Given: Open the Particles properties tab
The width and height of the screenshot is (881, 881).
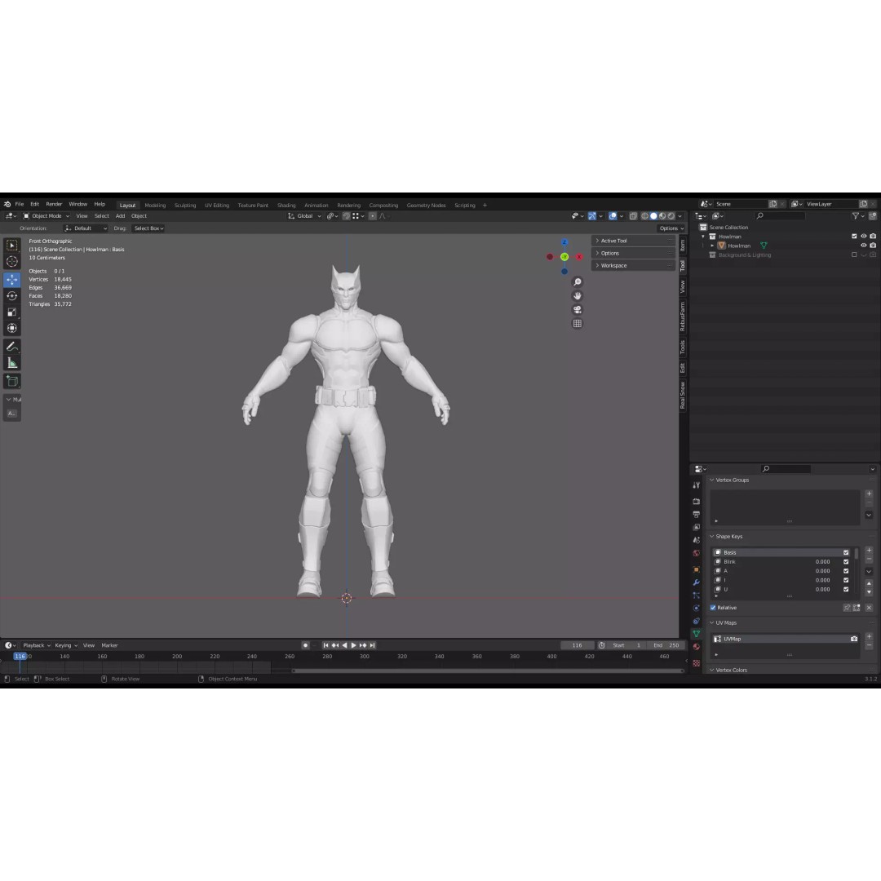Looking at the screenshot, I should (x=696, y=595).
